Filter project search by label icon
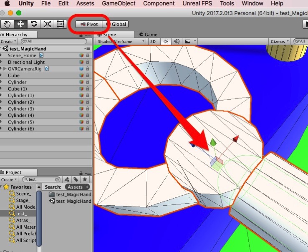Screen dimensions: 308x252 pos(76,179)
